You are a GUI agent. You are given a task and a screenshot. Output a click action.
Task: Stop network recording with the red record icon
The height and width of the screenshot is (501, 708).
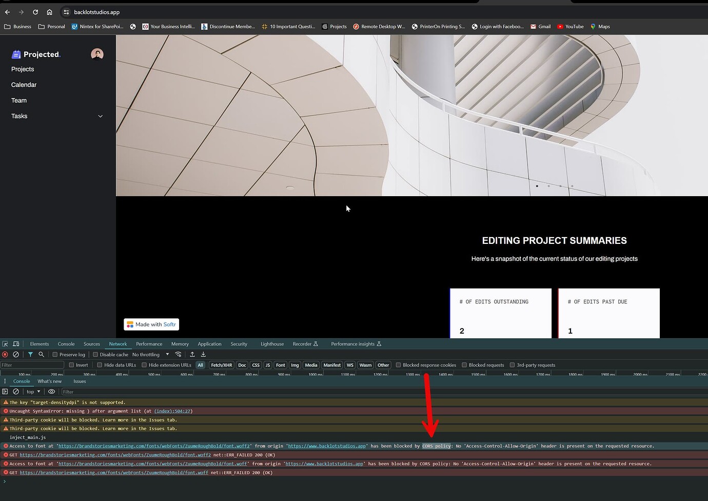(5, 354)
